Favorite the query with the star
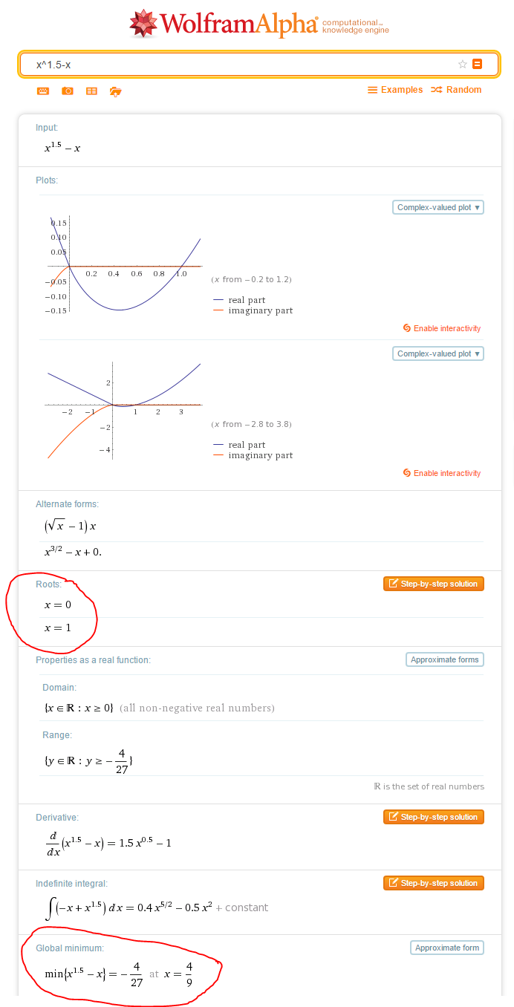Viewport: 514px width, 1007px height. pos(462,64)
